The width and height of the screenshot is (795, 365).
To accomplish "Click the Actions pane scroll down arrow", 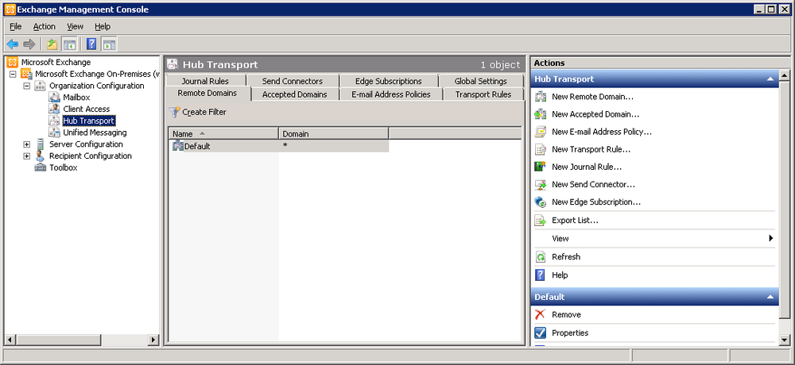I will [785, 340].
